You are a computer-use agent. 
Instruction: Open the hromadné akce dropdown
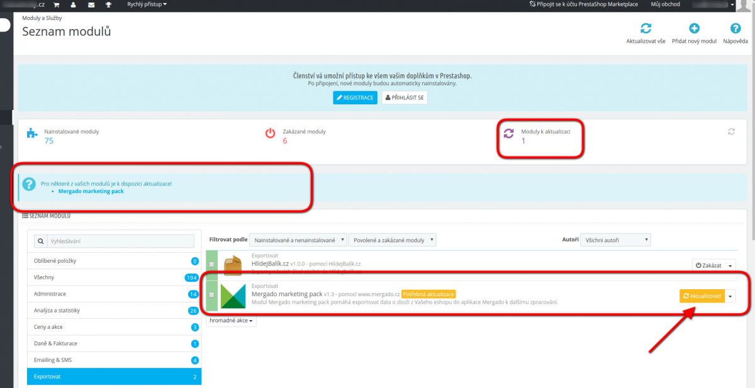[232, 321]
